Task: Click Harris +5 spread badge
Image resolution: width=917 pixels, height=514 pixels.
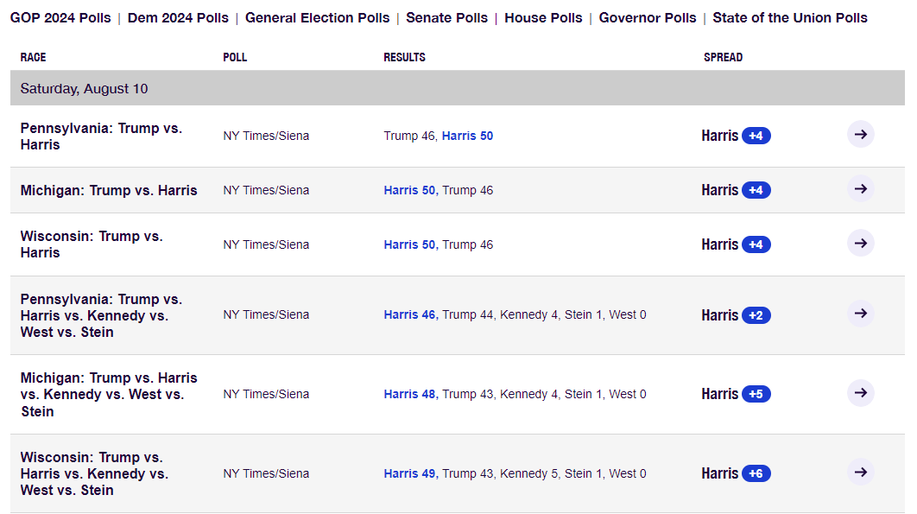Action: (756, 394)
